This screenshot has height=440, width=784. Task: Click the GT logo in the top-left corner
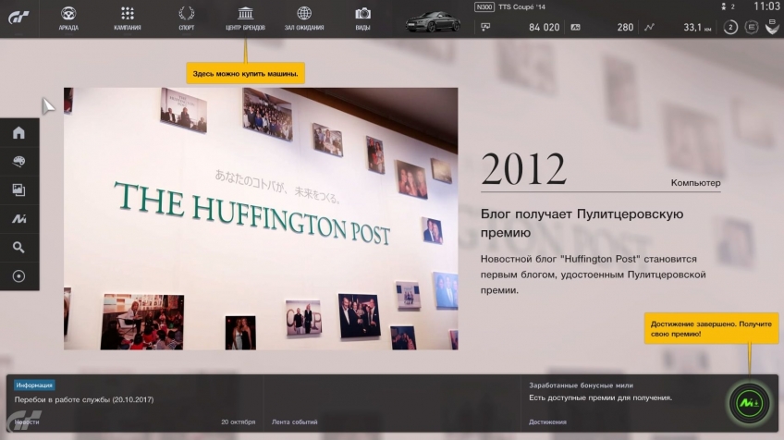click(18, 18)
